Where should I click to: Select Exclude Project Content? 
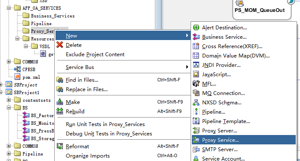[x=123, y=54]
